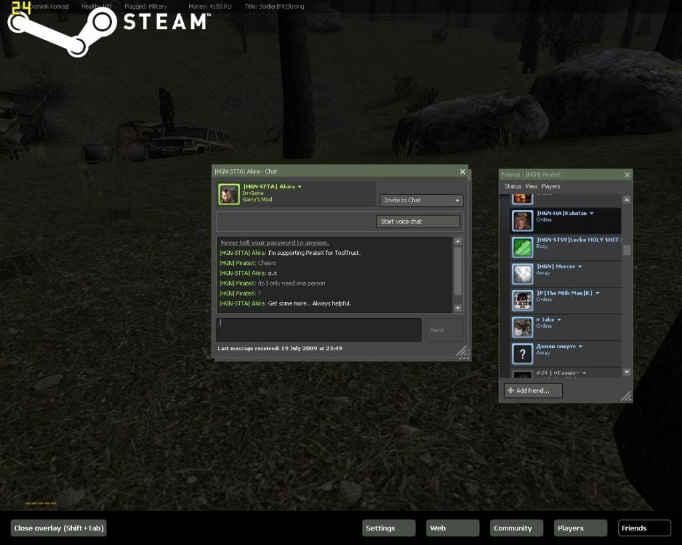
Task: Expand the options arrow beside Демон смерти
Action: [x=581, y=347]
